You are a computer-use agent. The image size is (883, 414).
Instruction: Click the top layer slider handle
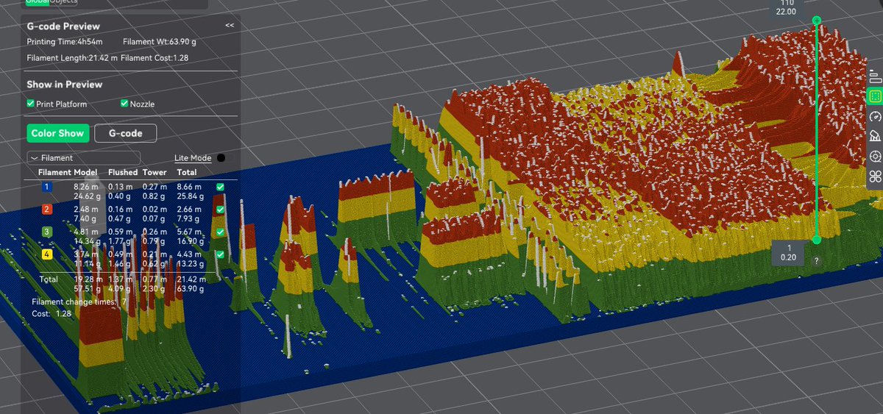pos(816,21)
